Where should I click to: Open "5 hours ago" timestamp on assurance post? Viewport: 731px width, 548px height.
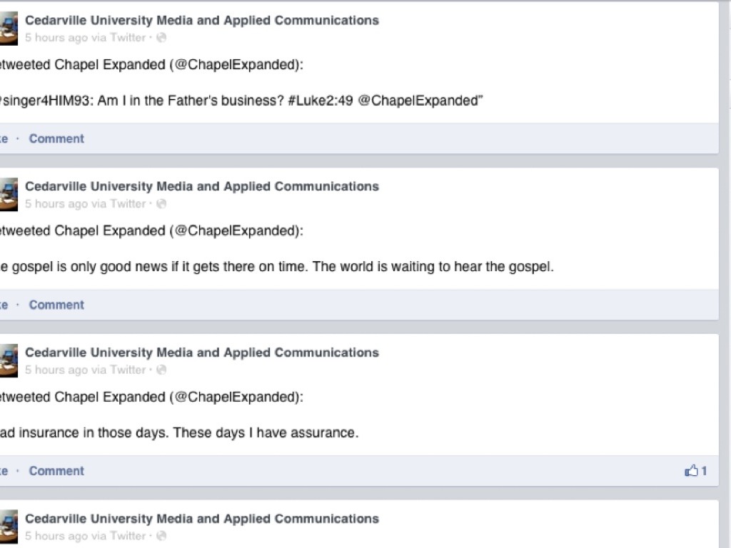[56, 370]
